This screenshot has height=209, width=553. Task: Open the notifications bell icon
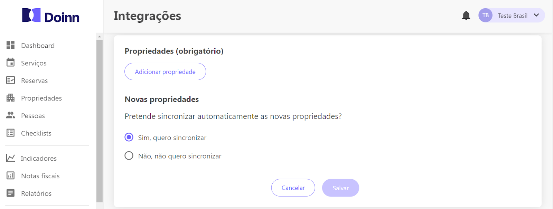(x=466, y=16)
